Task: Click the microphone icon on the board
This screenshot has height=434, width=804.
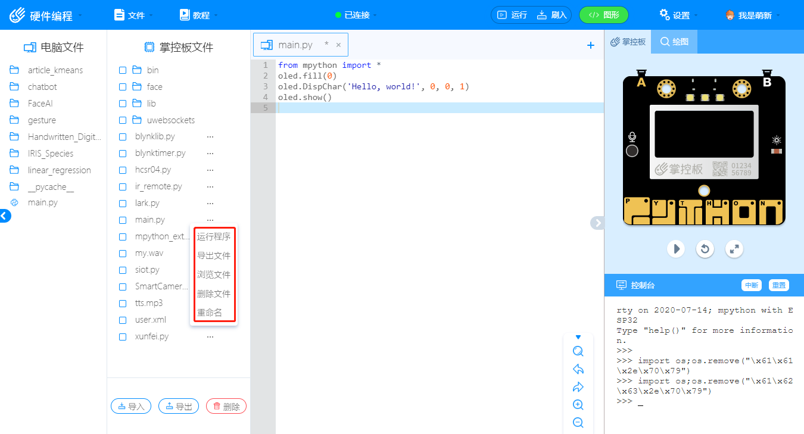Action: click(x=632, y=137)
